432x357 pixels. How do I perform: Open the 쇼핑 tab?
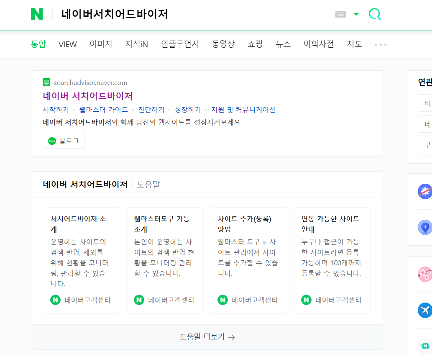point(255,44)
